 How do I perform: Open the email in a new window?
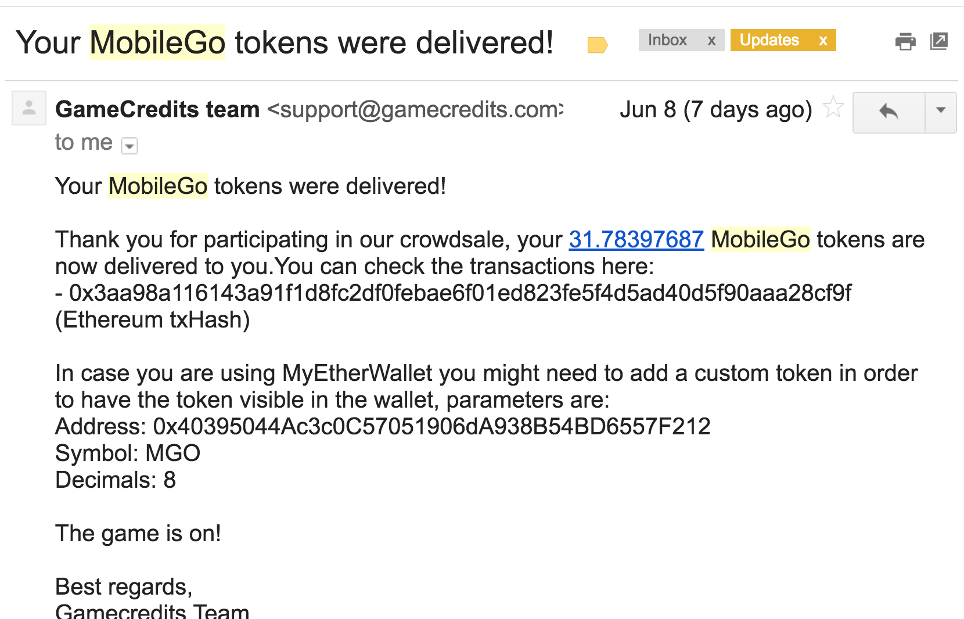click(939, 41)
